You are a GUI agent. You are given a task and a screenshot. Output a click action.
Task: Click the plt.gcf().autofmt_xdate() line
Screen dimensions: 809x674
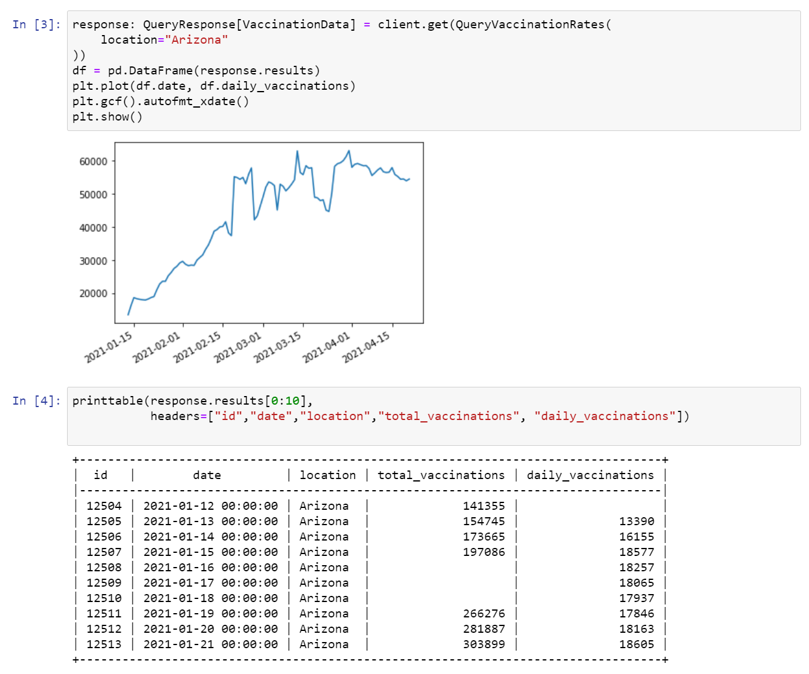tap(161, 101)
